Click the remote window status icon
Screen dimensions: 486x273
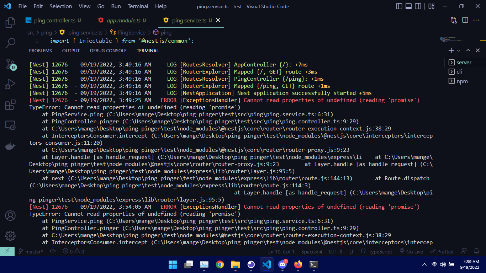click(7, 251)
